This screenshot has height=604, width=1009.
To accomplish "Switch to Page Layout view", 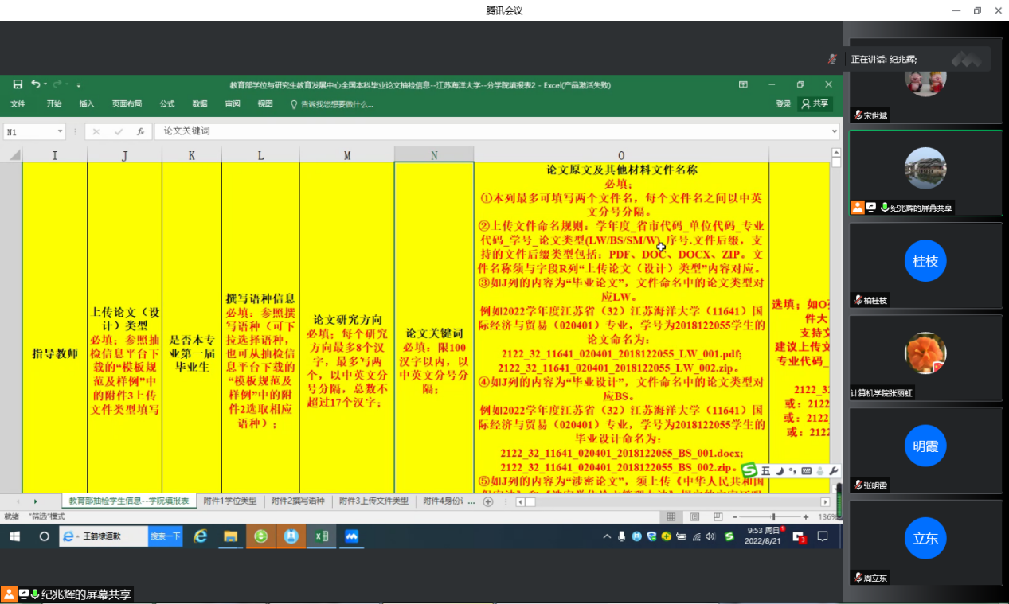I will (694, 517).
